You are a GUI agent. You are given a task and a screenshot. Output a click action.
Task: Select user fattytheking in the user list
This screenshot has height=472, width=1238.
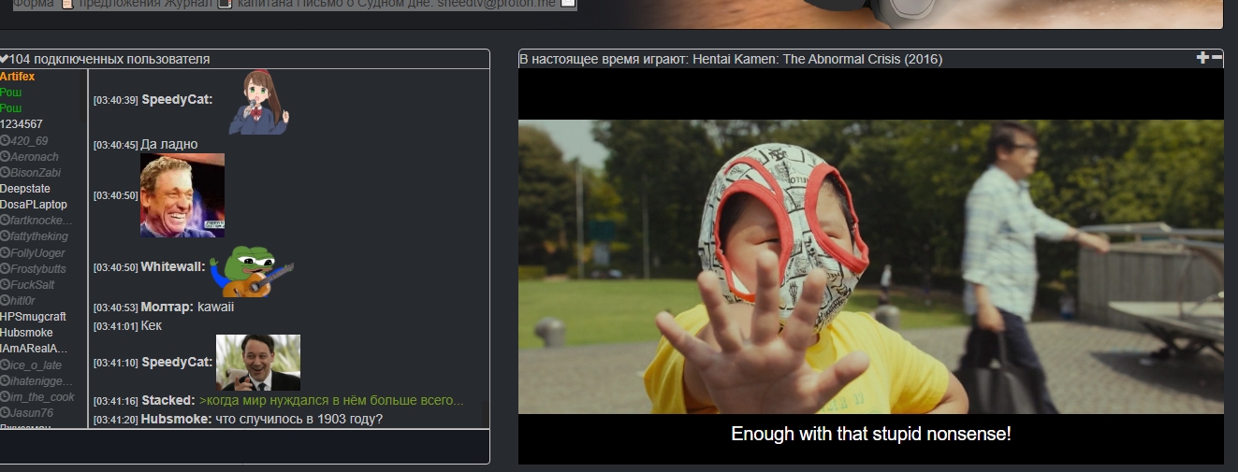pyautogui.click(x=39, y=236)
